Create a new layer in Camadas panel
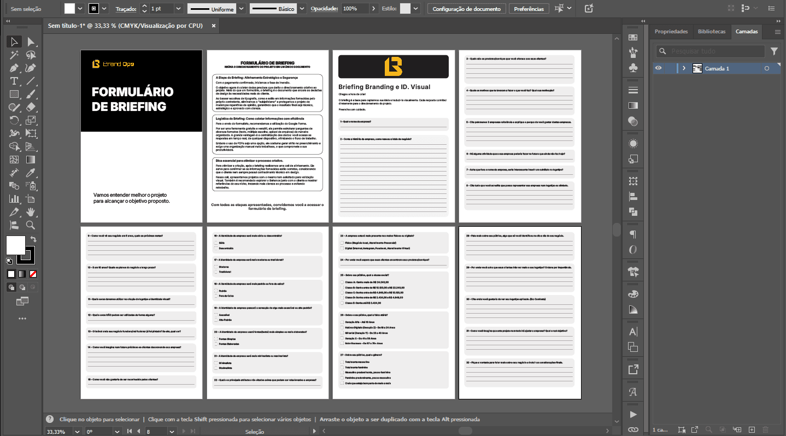Image resolution: width=786 pixels, height=436 pixels. [x=752, y=430]
